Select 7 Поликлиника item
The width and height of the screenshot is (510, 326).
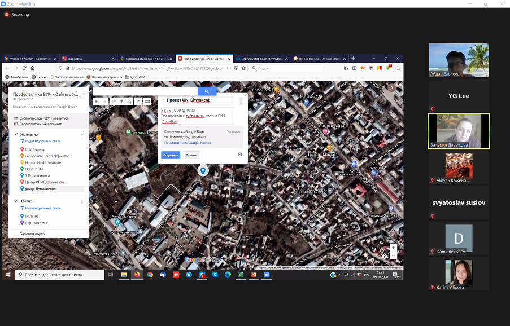[37, 175]
